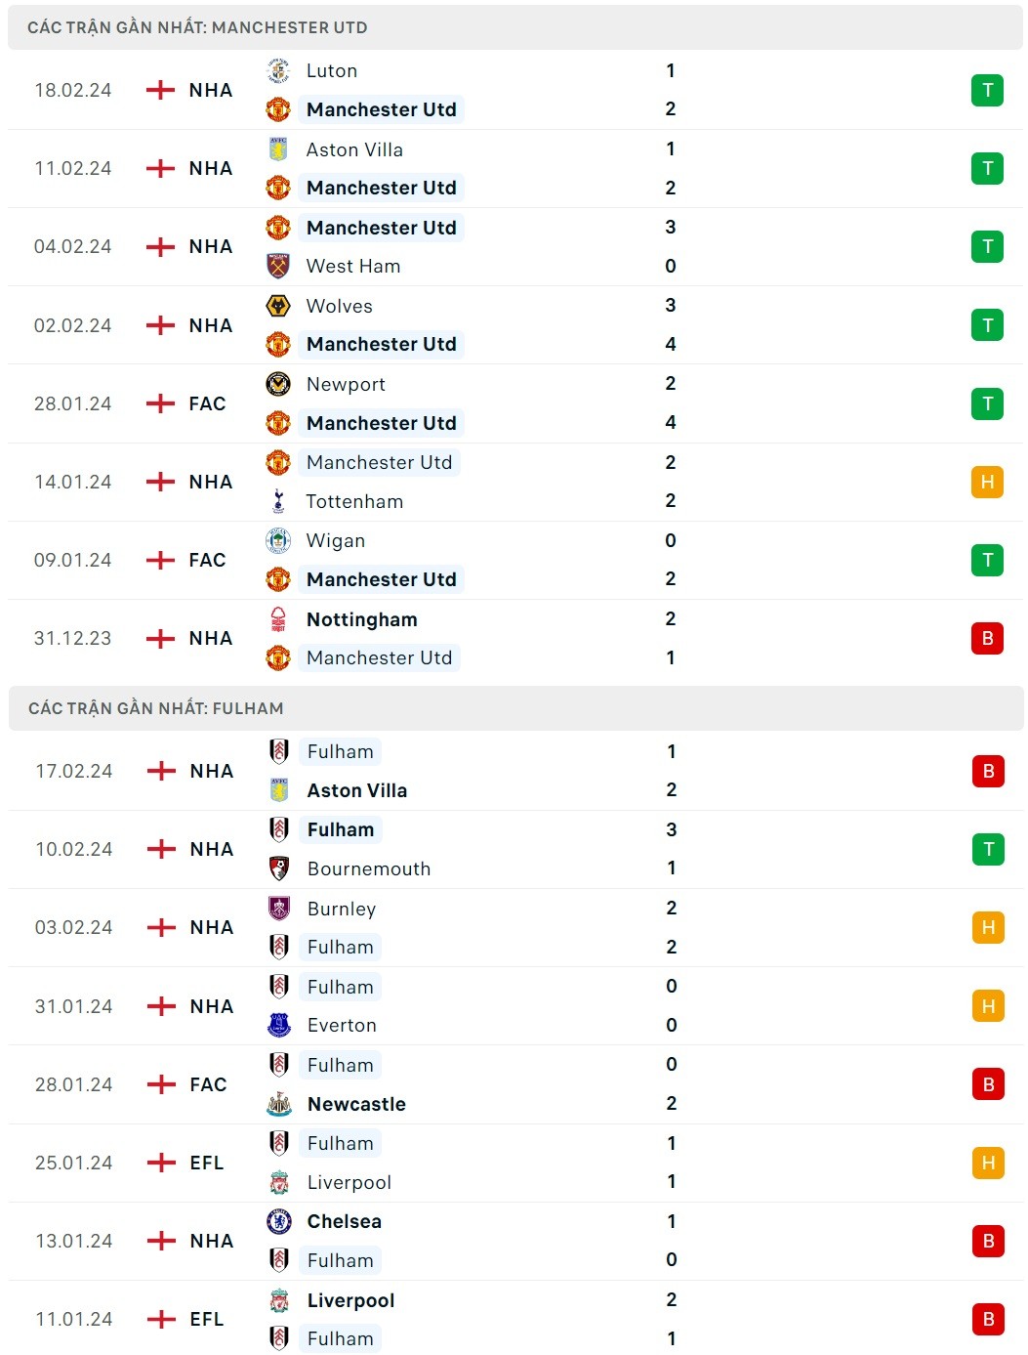Viewport: 1028px width, 1355px height.
Task: Click the Newcastle club logo
Action: 279,1104
